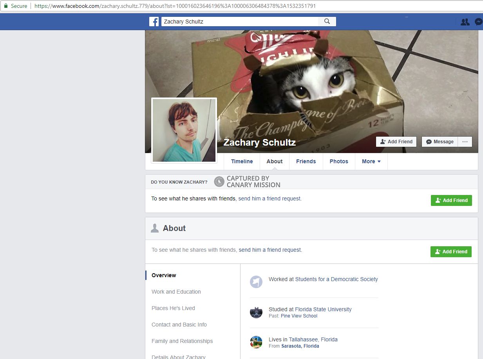Select Places He's Lived section
Viewport: 483px width, 359px height.
pyautogui.click(x=173, y=308)
